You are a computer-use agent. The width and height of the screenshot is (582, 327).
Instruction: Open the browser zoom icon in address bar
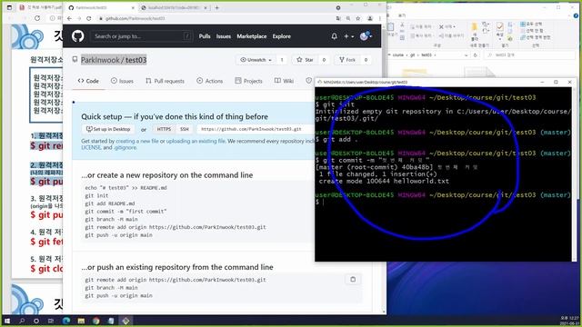pyautogui.click(x=348, y=18)
